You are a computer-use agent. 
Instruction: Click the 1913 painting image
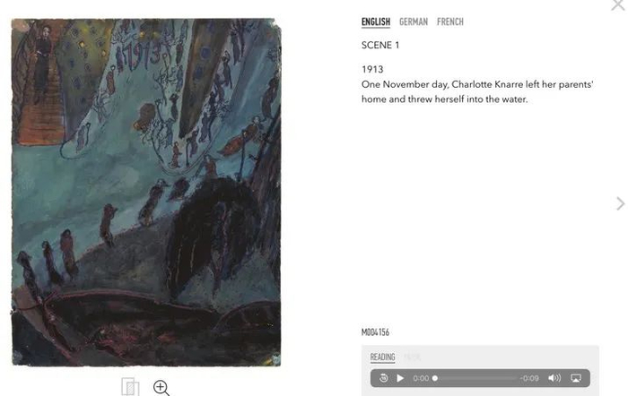coord(146,192)
